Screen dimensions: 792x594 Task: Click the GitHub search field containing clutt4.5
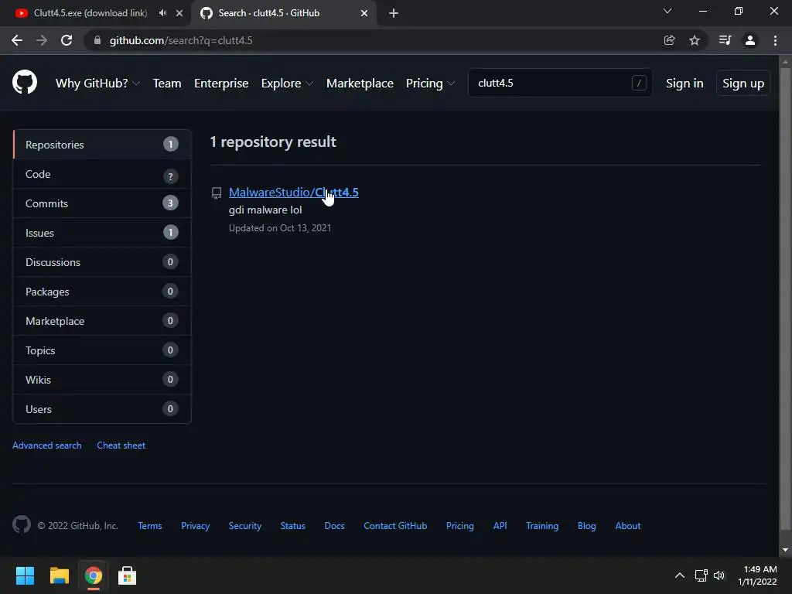click(560, 83)
